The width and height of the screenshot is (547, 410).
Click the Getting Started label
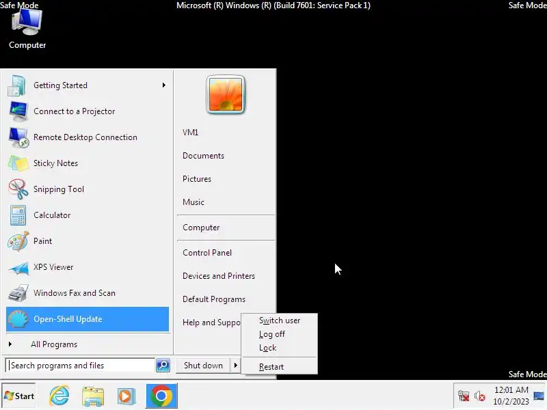(x=60, y=85)
